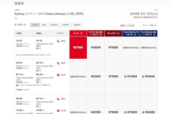Open the 運賃タイプの比較 link
Screen dimensions: 172x114
(127, 25)
